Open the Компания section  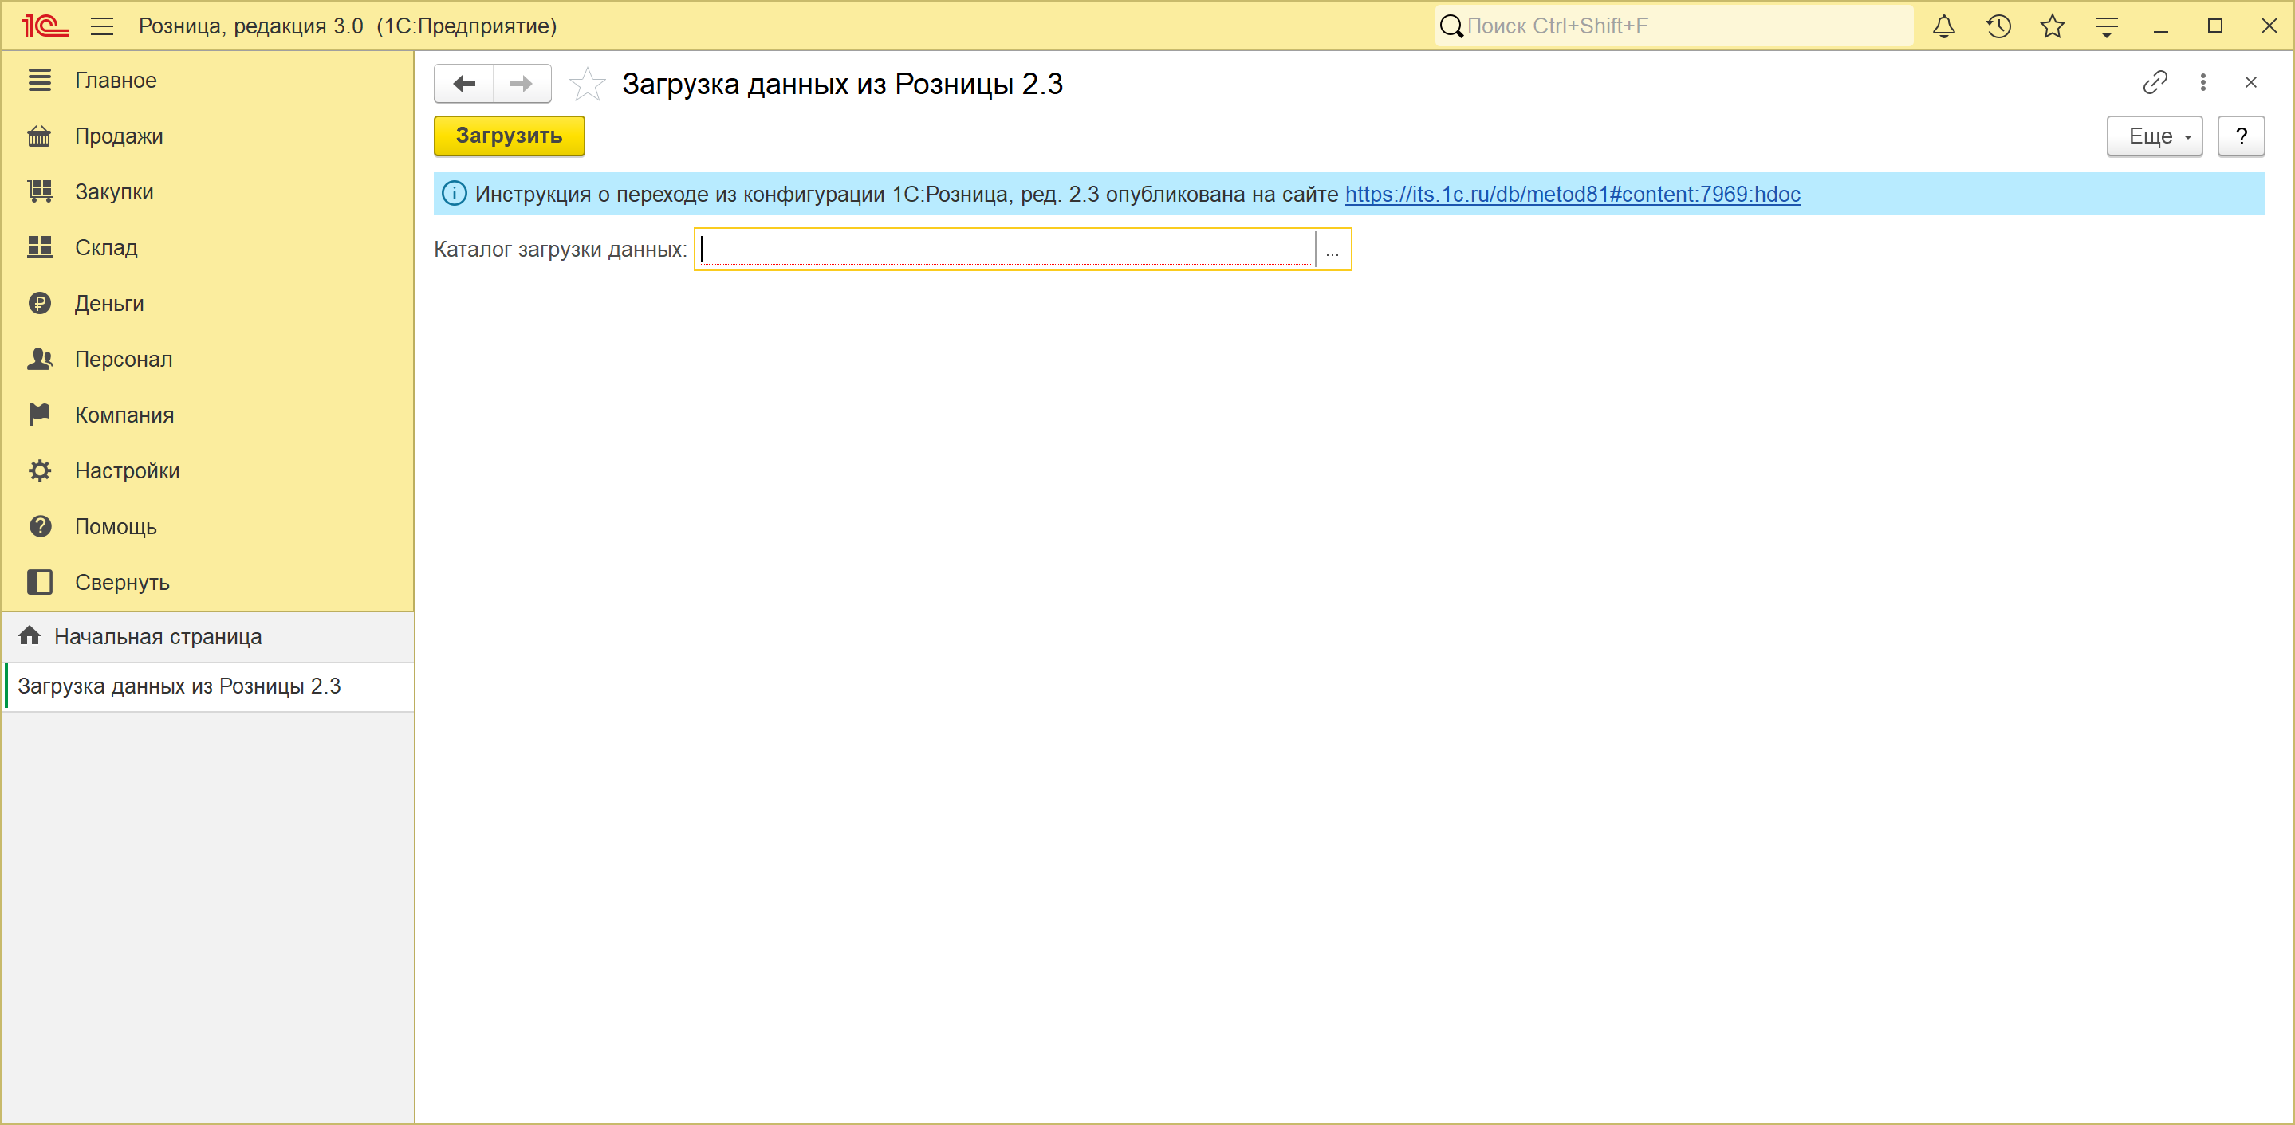(x=207, y=415)
